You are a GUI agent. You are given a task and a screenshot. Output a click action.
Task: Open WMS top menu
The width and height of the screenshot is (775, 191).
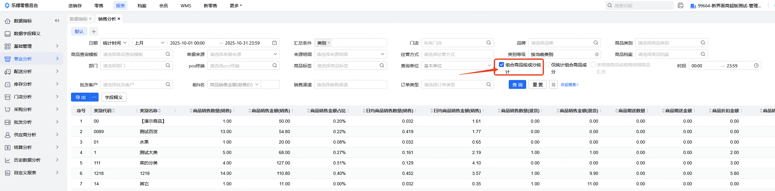(186, 6)
